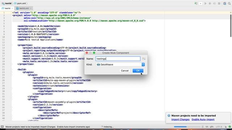Click the info icon in Maven notification

point(169,116)
